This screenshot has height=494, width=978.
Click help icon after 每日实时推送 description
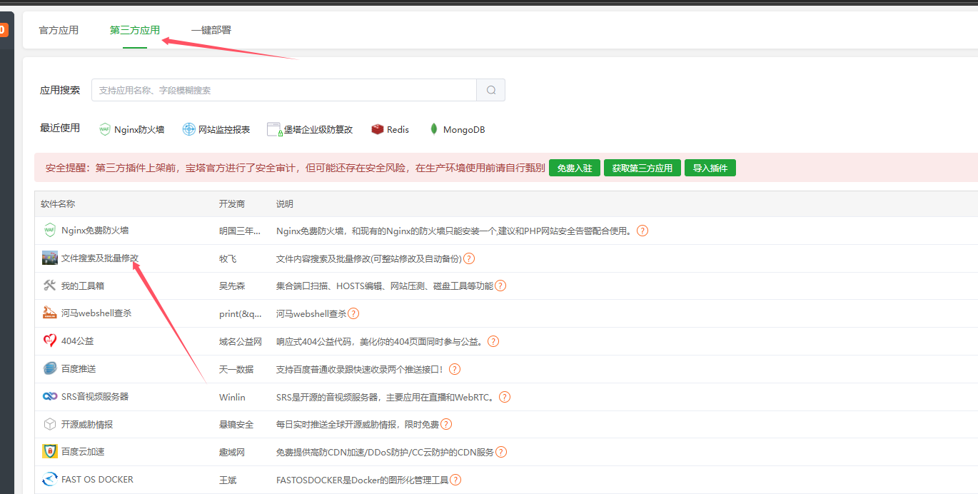pos(446,424)
